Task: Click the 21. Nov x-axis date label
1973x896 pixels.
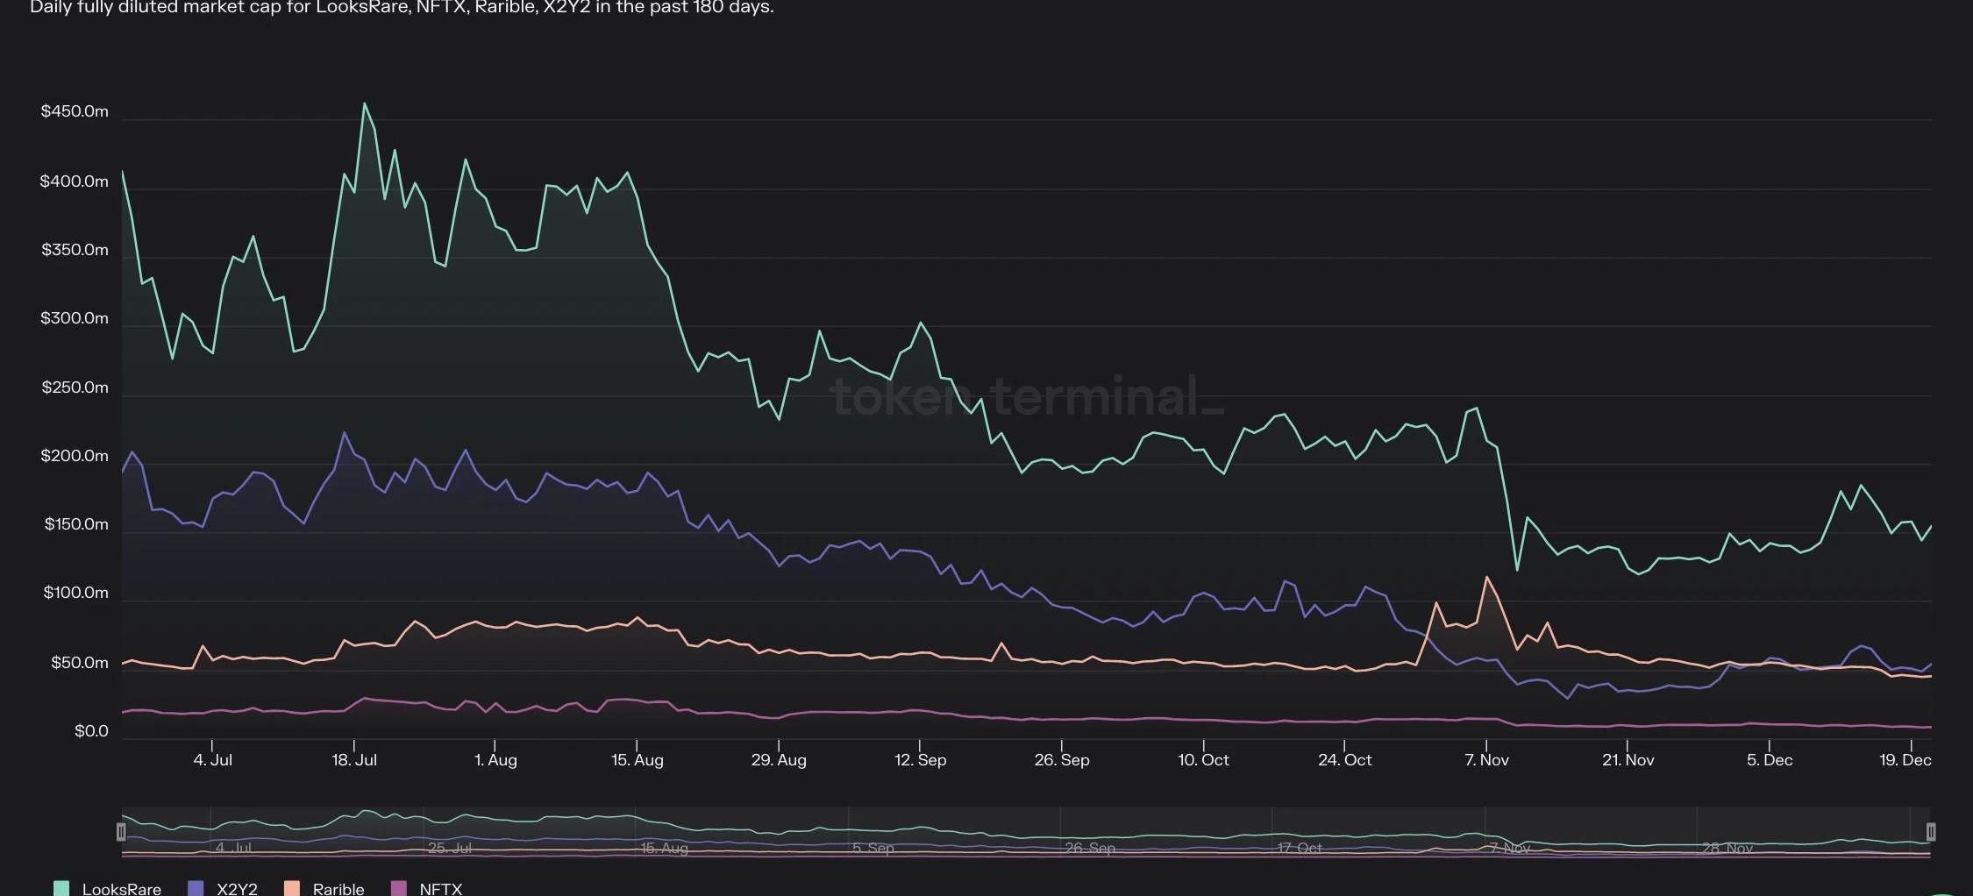Action: 1628,760
